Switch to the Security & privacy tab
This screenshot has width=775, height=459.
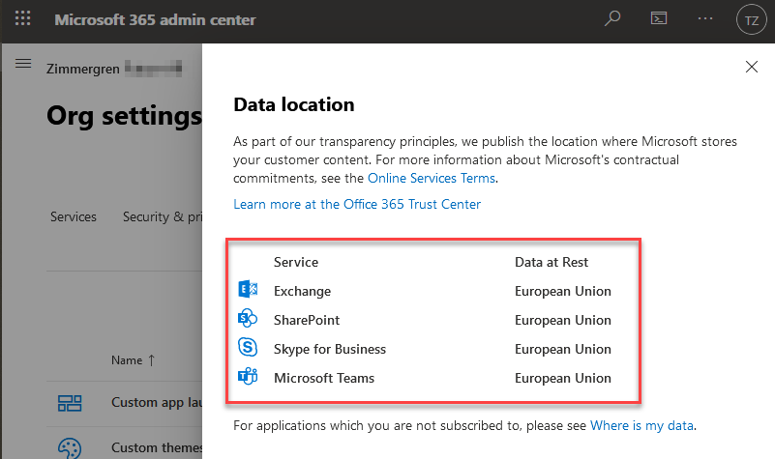point(161,216)
